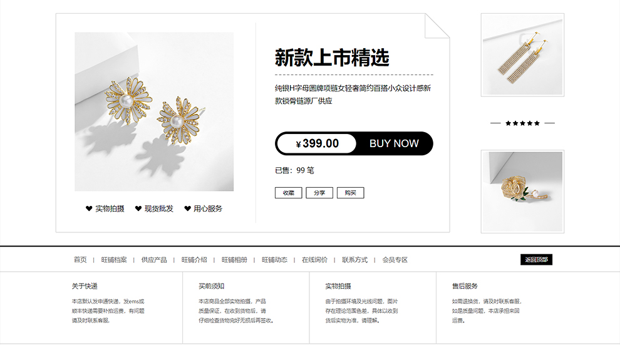620x345 pixels.
Task: Click the BUY NOW button
Action: 394,143
